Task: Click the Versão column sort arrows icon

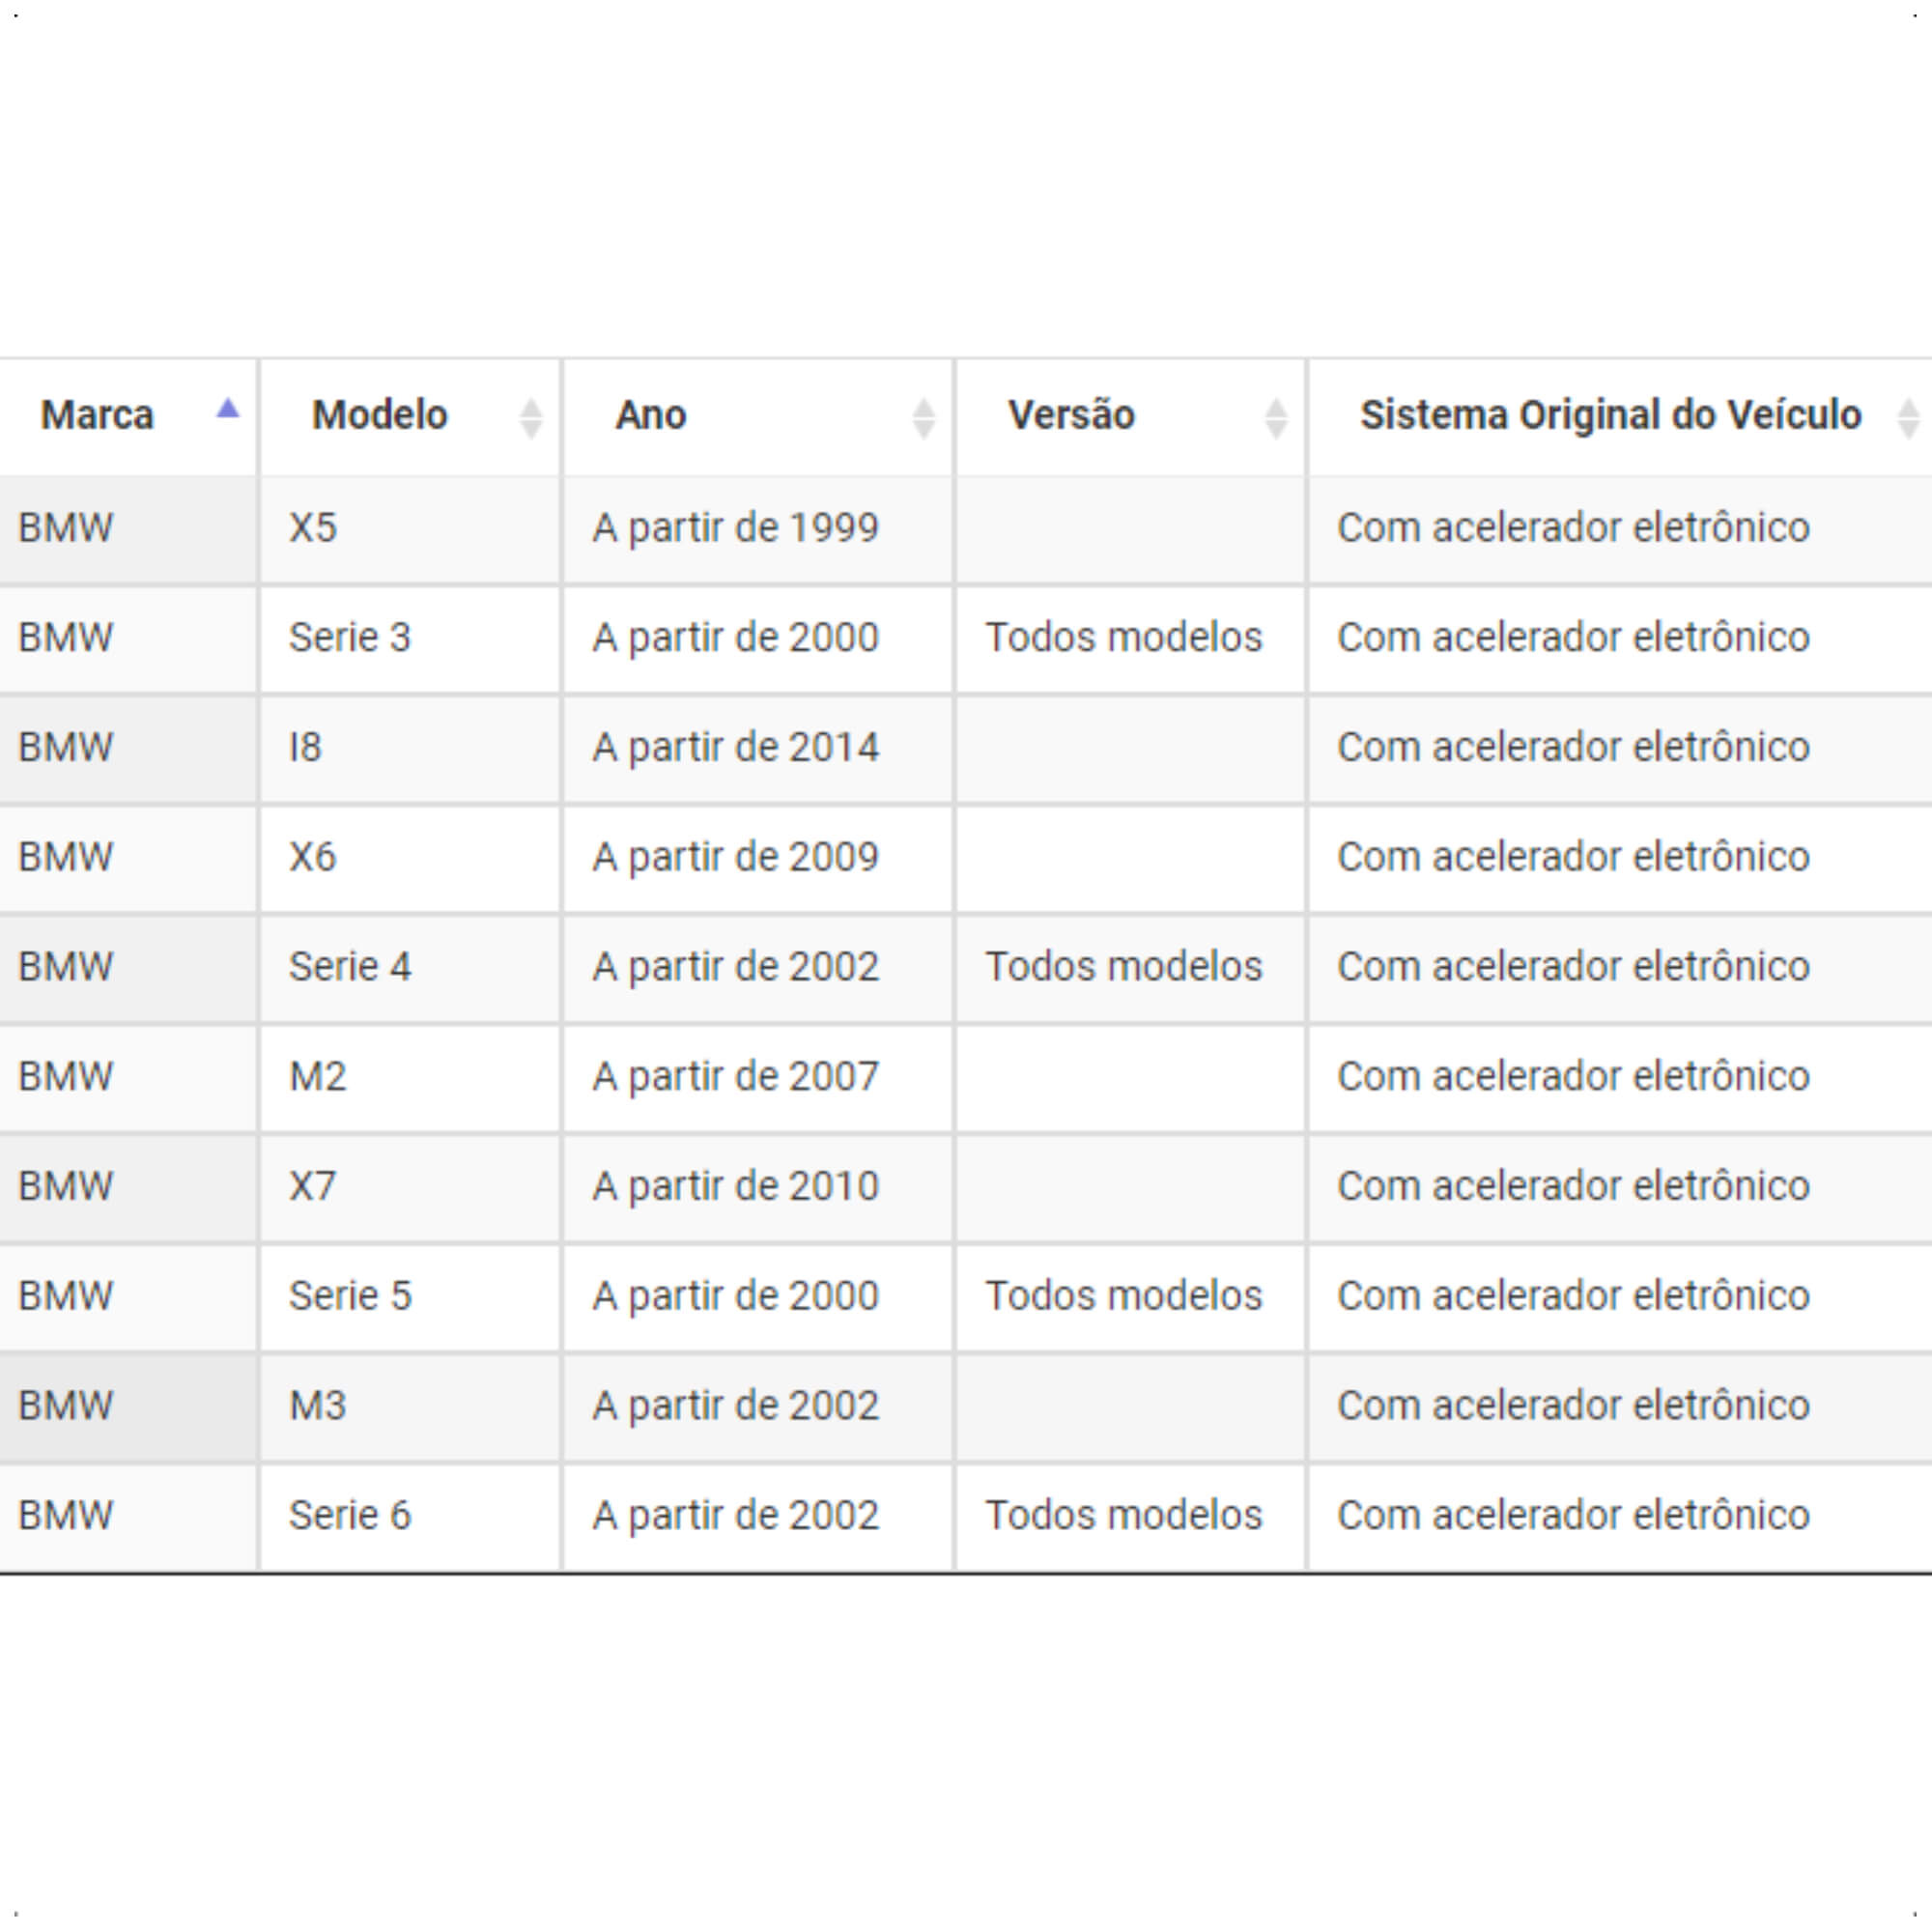Action: [x=1276, y=418]
